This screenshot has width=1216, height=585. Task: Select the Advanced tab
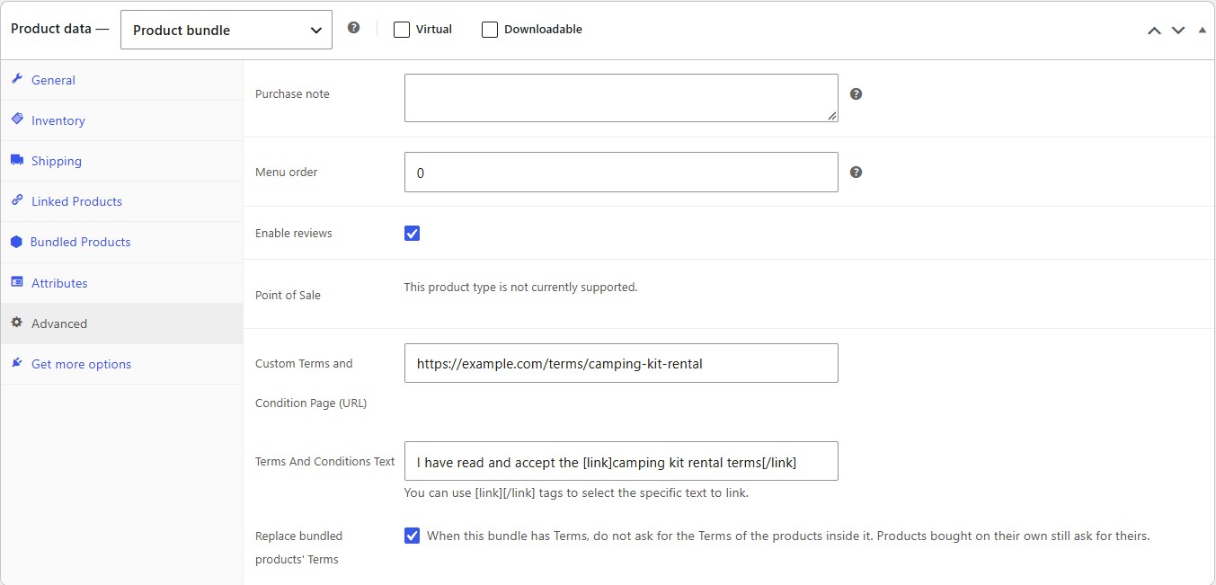121,324
